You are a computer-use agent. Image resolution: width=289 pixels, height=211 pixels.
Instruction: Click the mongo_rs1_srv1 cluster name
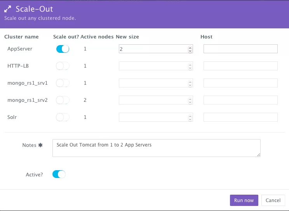click(28, 83)
